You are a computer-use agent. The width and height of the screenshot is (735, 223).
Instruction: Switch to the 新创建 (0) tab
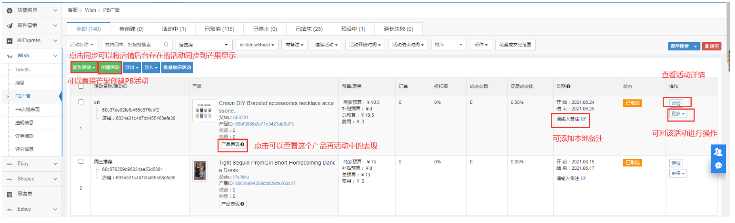tap(131, 29)
